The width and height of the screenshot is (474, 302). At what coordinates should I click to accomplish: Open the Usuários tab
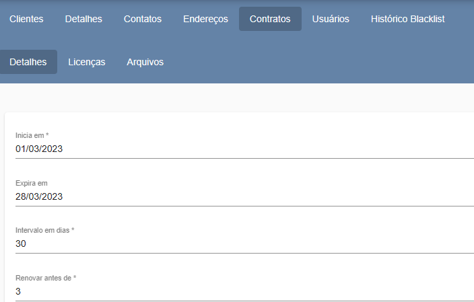(331, 19)
